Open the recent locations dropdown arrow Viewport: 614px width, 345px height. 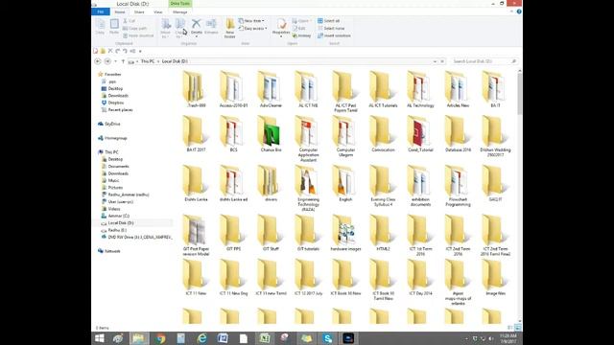[115, 61]
